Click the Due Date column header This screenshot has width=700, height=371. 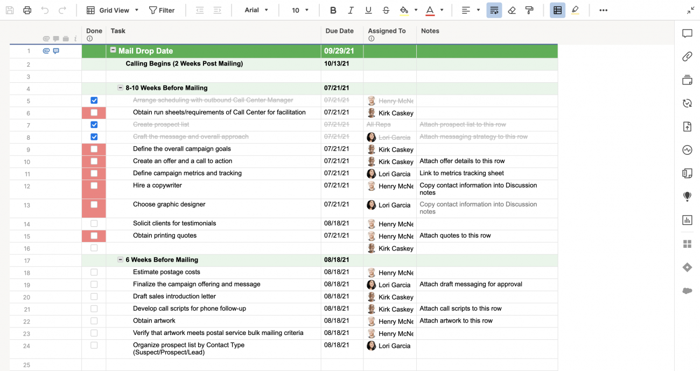pyautogui.click(x=339, y=31)
